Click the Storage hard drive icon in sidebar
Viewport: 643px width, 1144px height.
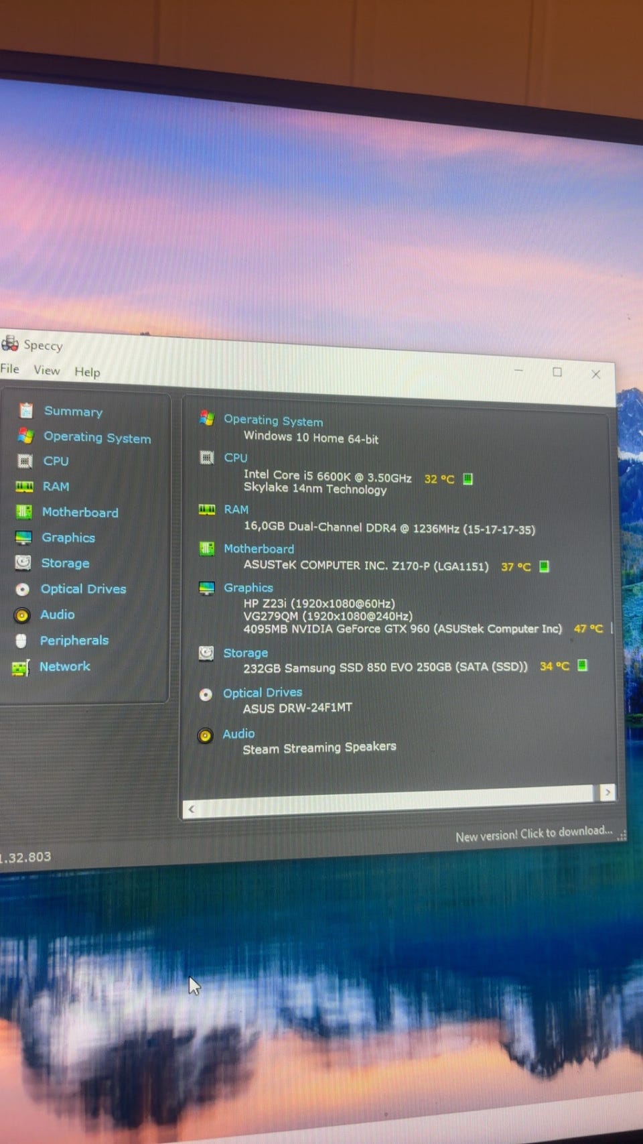click(23, 562)
